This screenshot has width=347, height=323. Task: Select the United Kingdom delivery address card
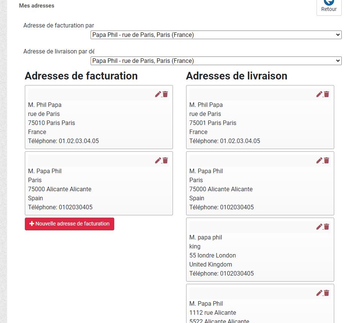pyautogui.click(x=260, y=255)
